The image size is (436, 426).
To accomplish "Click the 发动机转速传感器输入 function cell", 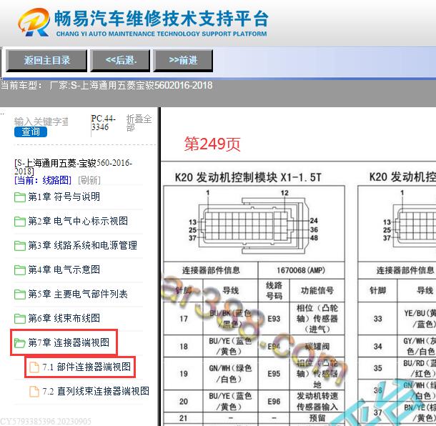I will point(317,401).
